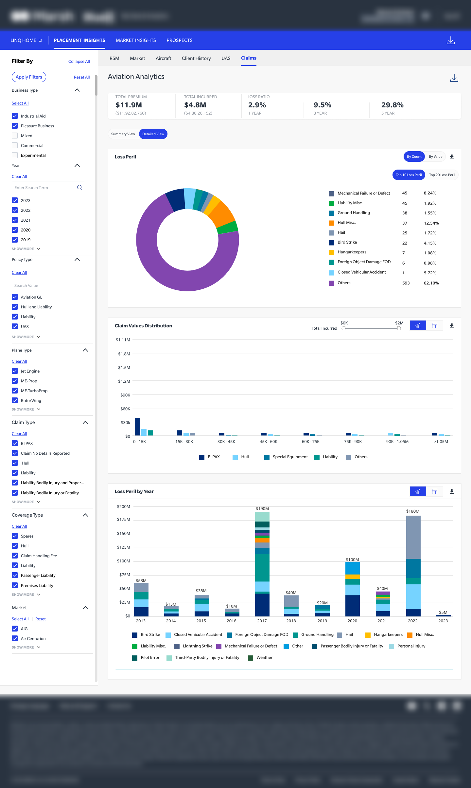Toggle the Jet Engine plane type checkbox
This screenshot has height=788, width=471.
click(x=15, y=371)
